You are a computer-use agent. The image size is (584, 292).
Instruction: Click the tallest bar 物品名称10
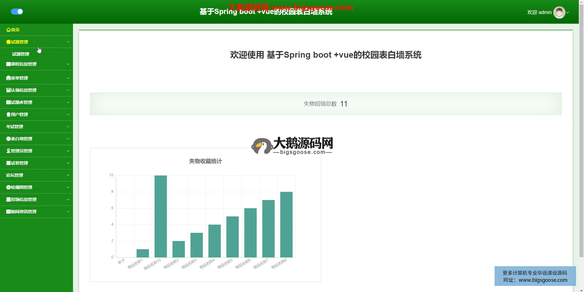(161, 216)
